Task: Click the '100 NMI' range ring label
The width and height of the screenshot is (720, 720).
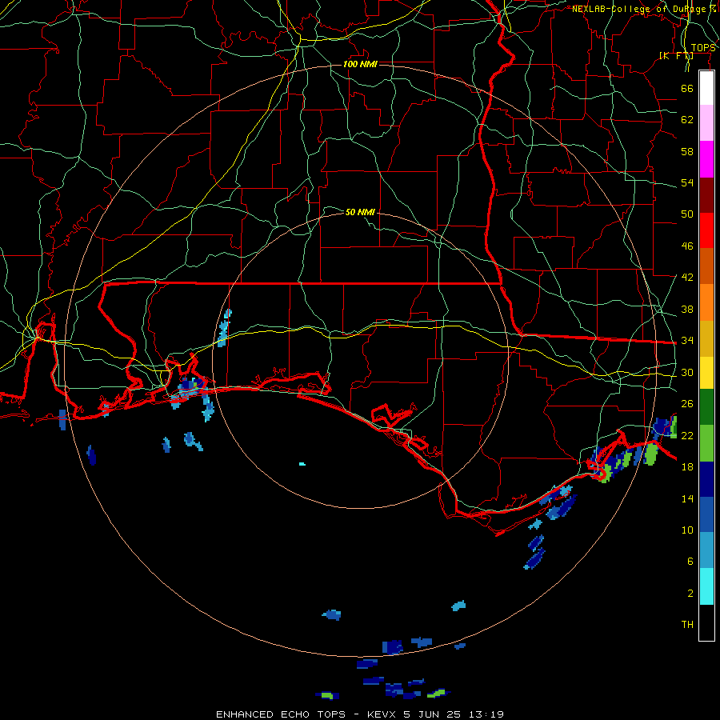Action: 361,64
